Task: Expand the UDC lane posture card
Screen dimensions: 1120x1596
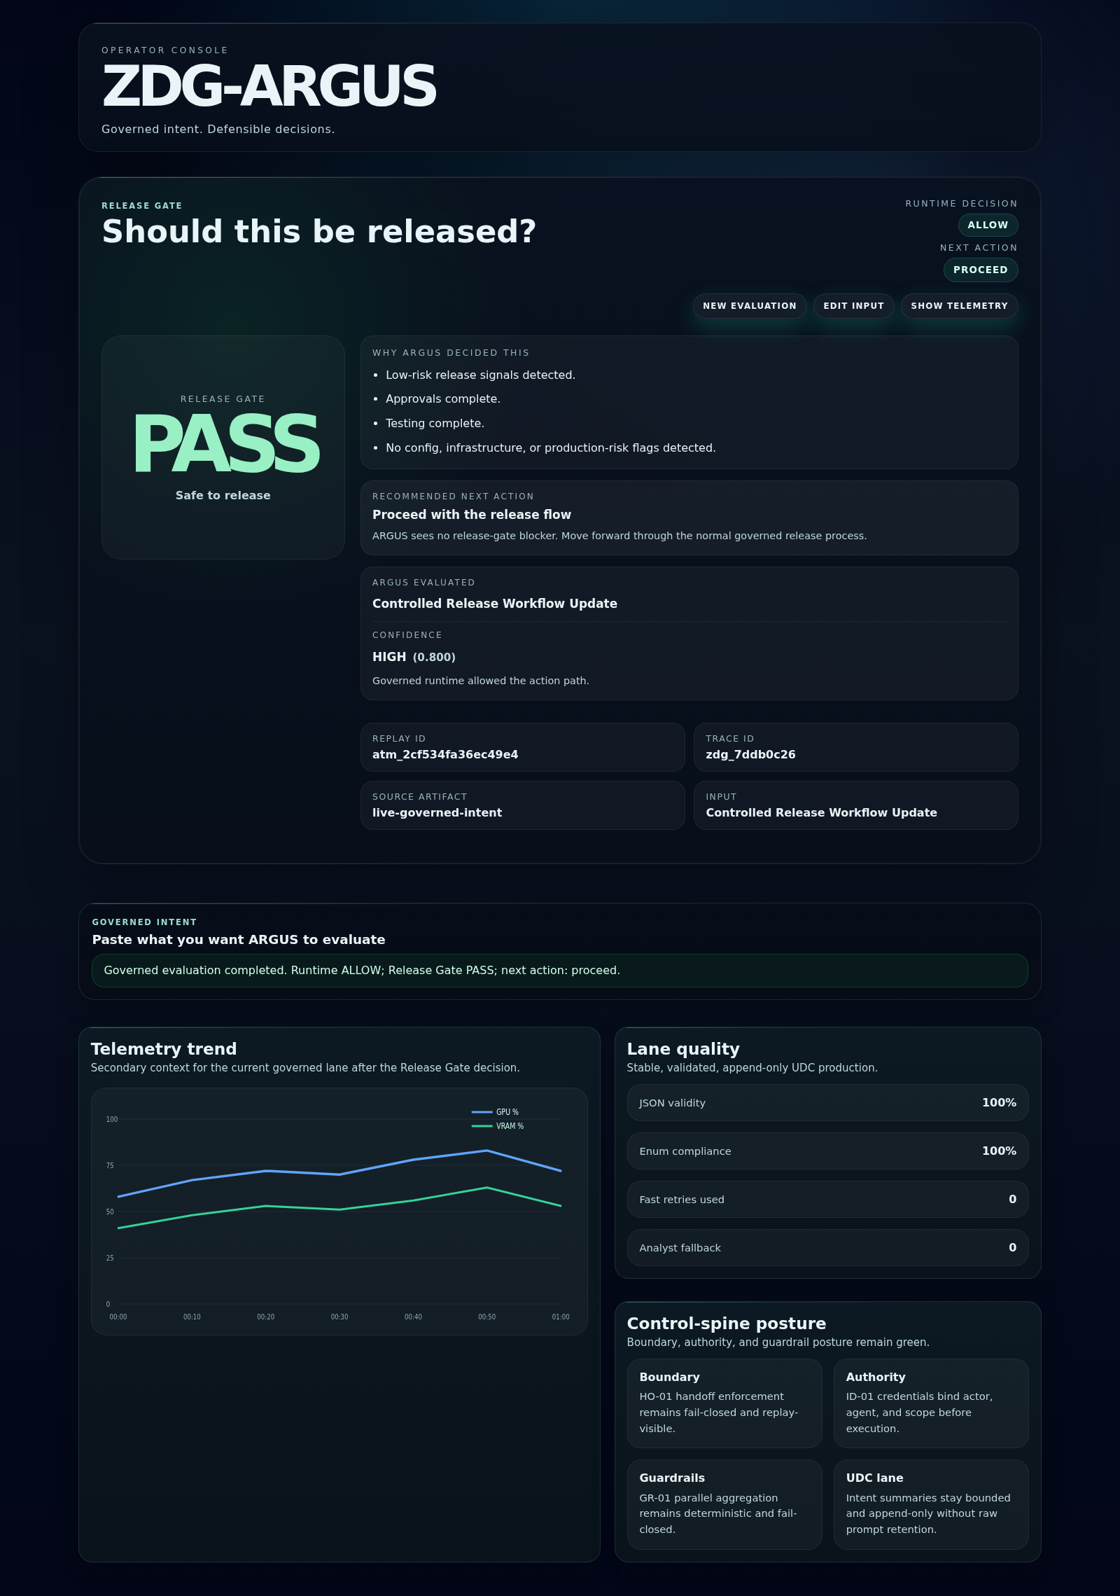Action: (x=930, y=1504)
